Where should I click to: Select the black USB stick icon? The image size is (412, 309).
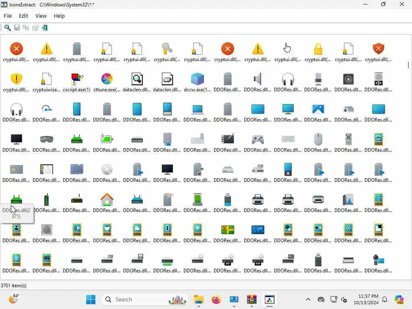[x=318, y=260]
